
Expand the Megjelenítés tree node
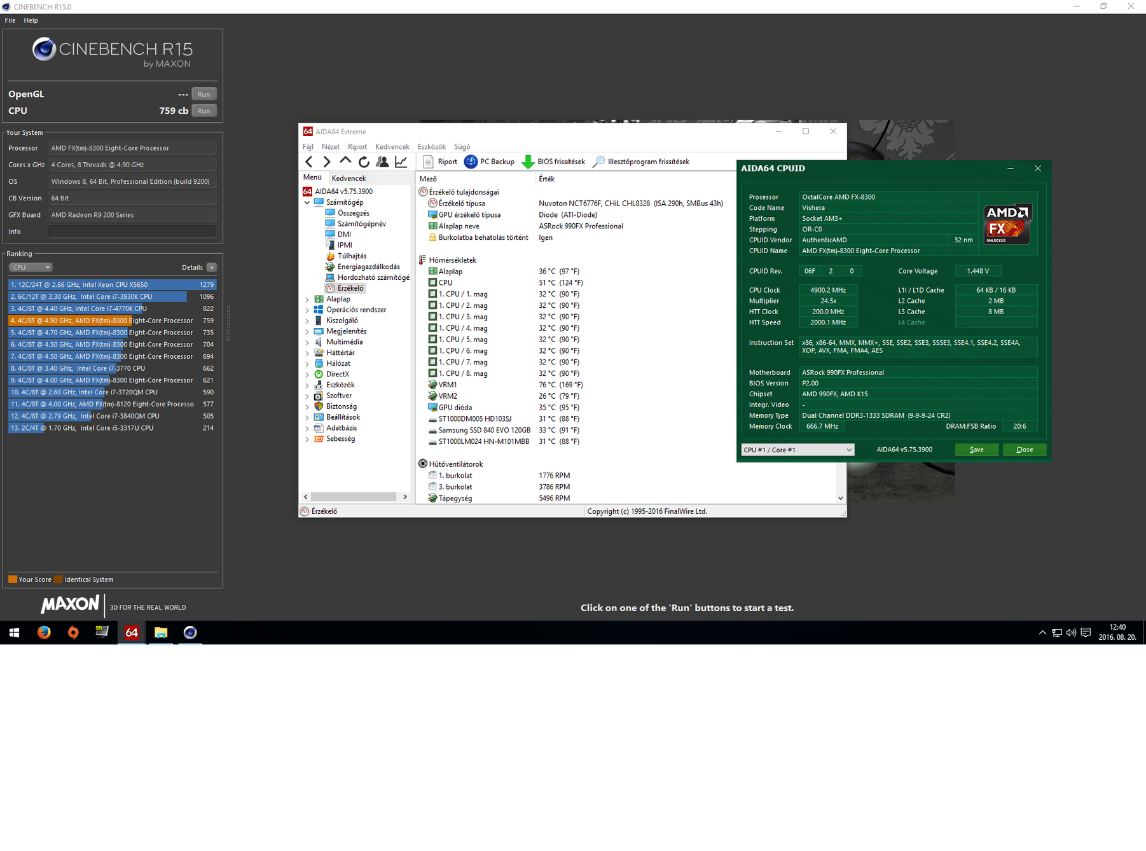point(307,331)
